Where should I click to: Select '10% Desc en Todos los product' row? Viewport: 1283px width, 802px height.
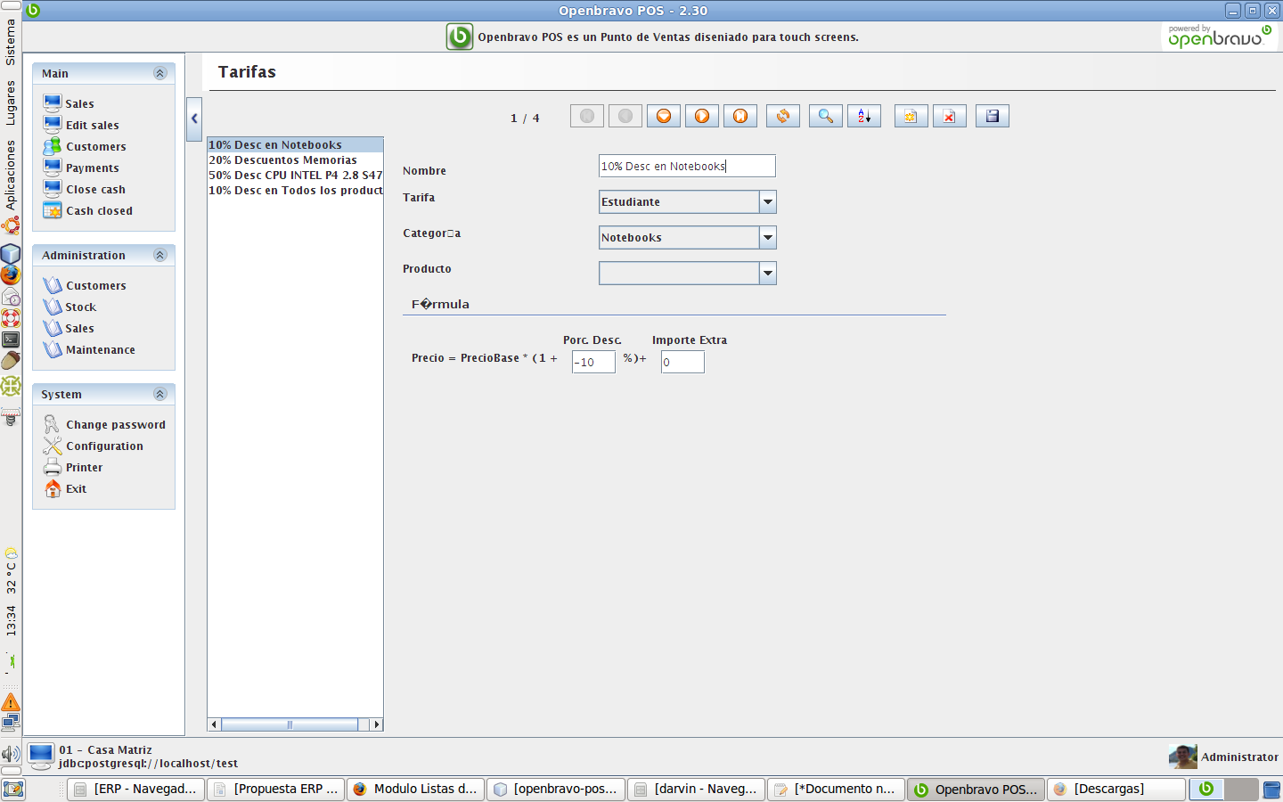[295, 190]
